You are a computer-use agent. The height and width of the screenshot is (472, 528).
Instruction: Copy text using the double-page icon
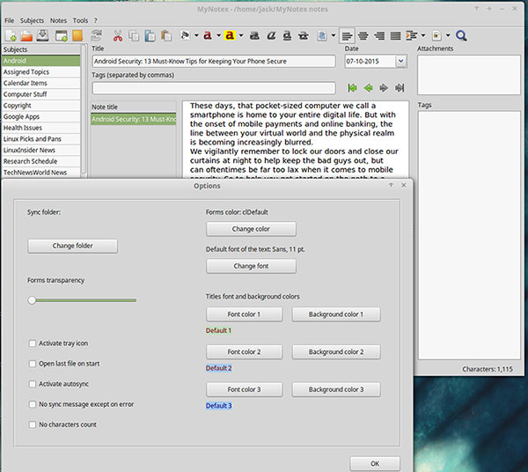(x=134, y=35)
